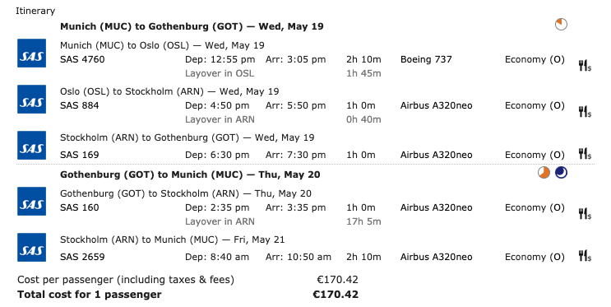Select the Munich to Gothenburg Wed, May 19 heading
Viewport: 611px width, 307px height.
(192, 26)
